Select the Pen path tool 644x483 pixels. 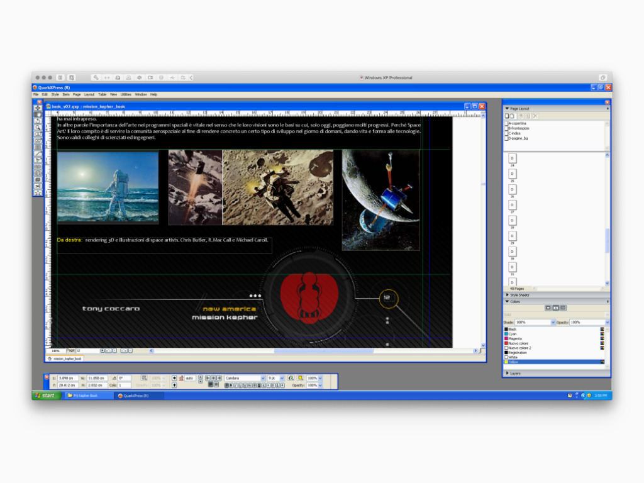[38, 160]
